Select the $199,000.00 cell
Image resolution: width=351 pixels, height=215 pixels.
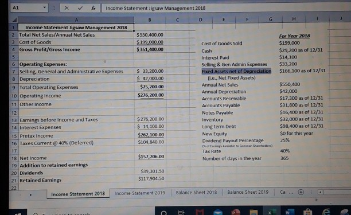150,42
